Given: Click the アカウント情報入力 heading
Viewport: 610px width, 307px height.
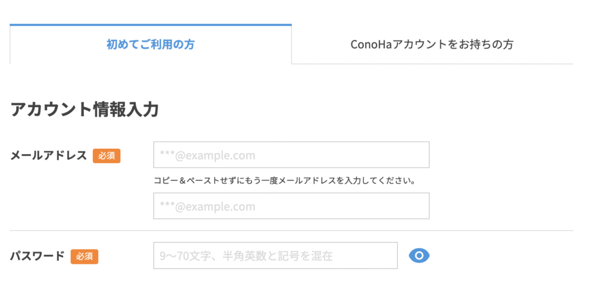Looking at the screenshot, I should pos(85,109).
